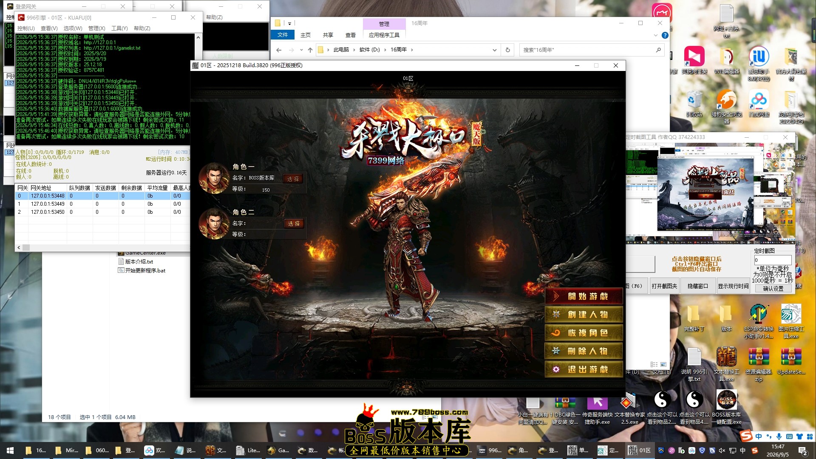The image size is (816, 459).
Task: Open 资源编辑器.zip desktop archive
Action: [759, 364]
